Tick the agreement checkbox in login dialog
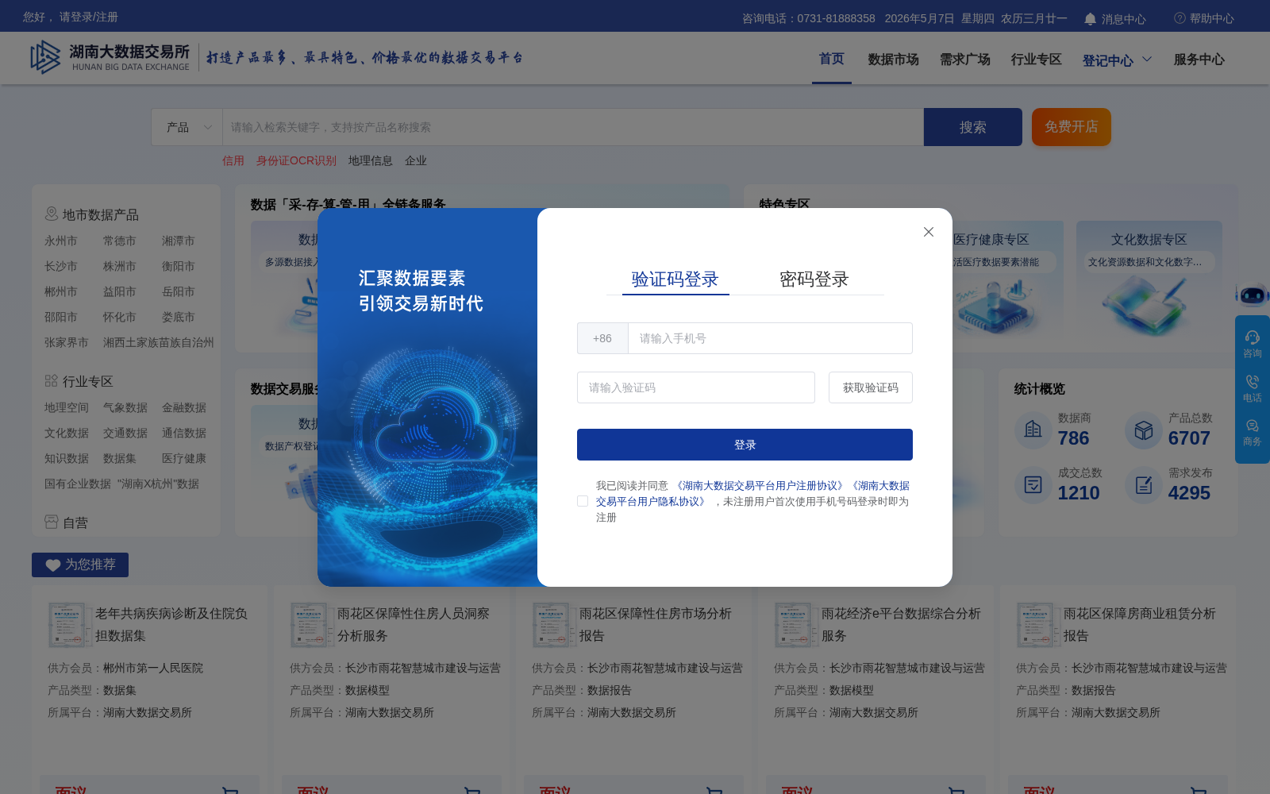1270x794 pixels. (583, 501)
